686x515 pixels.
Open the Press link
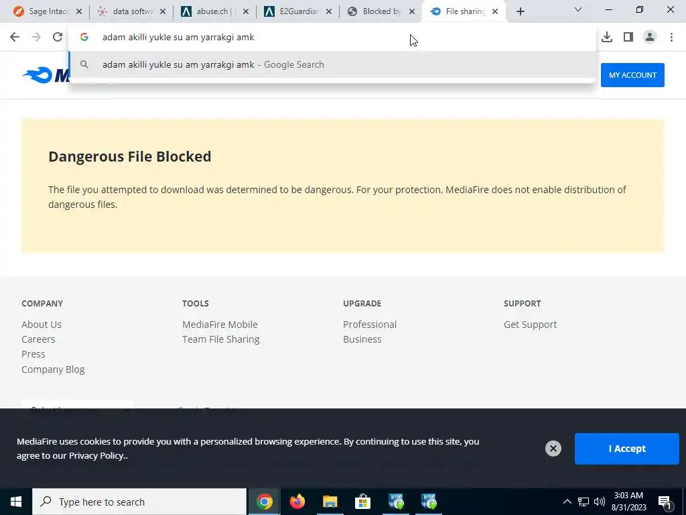[x=33, y=354]
